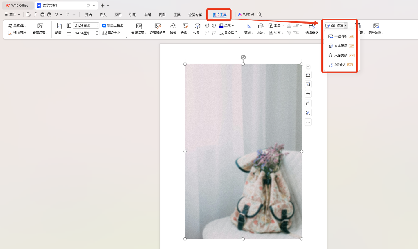Select 人像美颜 in the dropdown list
The height and width of the screenshot is (249, 418).
click(x=340, y=55)
